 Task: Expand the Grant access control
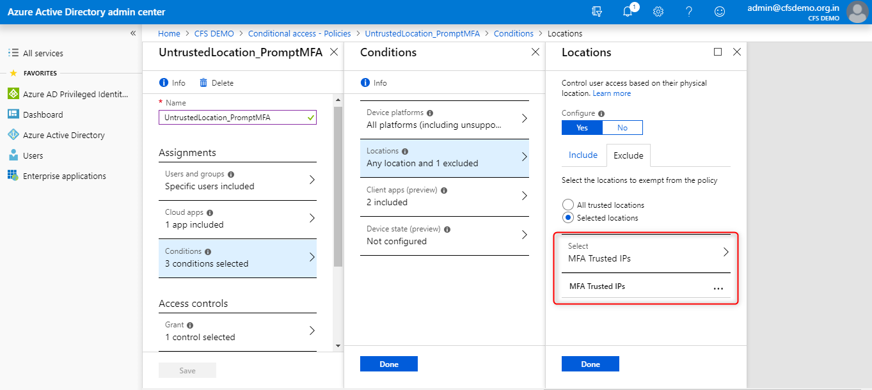click(237, 331)
